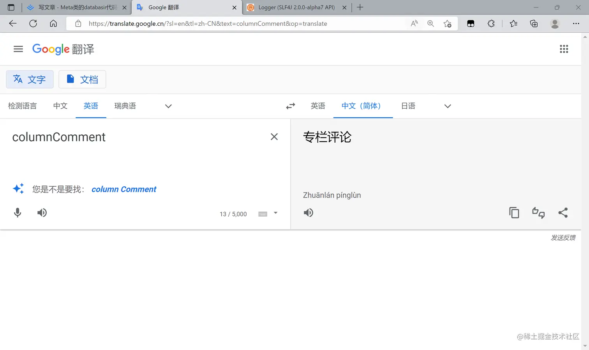Open the tab actions menu icon
The width and height of the screenshot is (589, 350).
coord(11,7)
